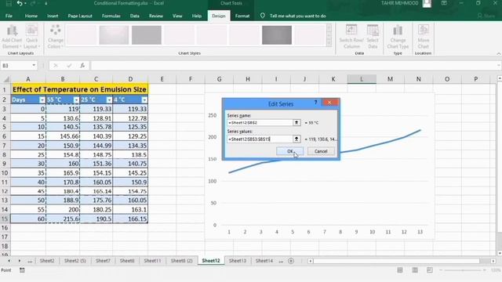Viewport: 502px width, 282px height.
Task: Open Change Colors palette
Action: pos(56,37)
